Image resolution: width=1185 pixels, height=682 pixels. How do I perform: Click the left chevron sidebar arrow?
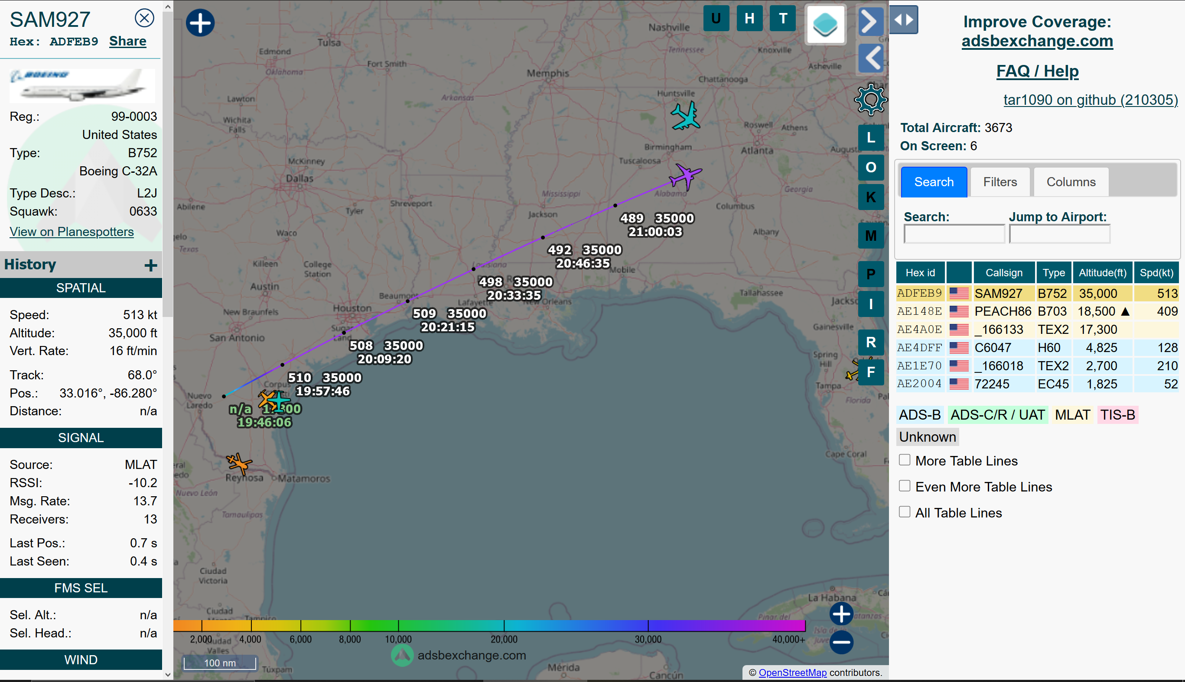click(870, 58)
